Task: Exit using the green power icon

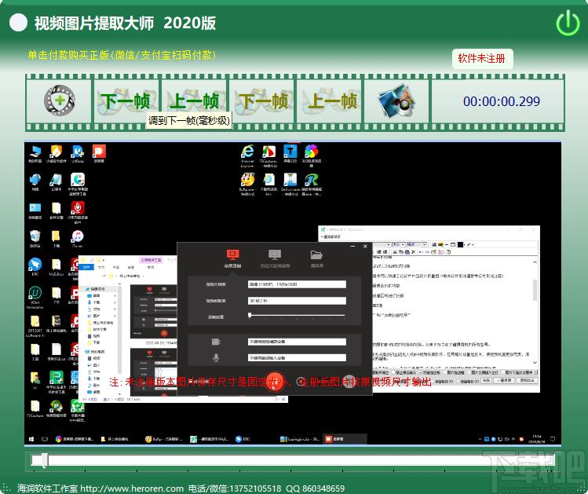Action: tap(567, 23)
